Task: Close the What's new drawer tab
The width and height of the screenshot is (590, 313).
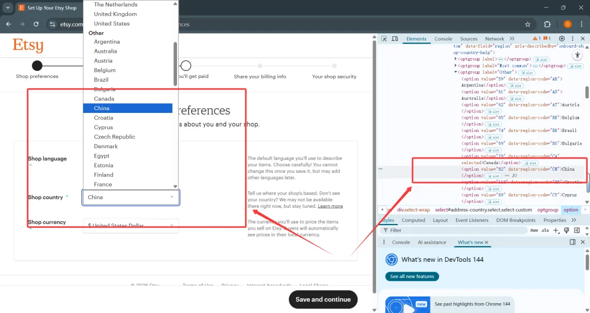Action: pyautogui.click(x=487, y=242)
